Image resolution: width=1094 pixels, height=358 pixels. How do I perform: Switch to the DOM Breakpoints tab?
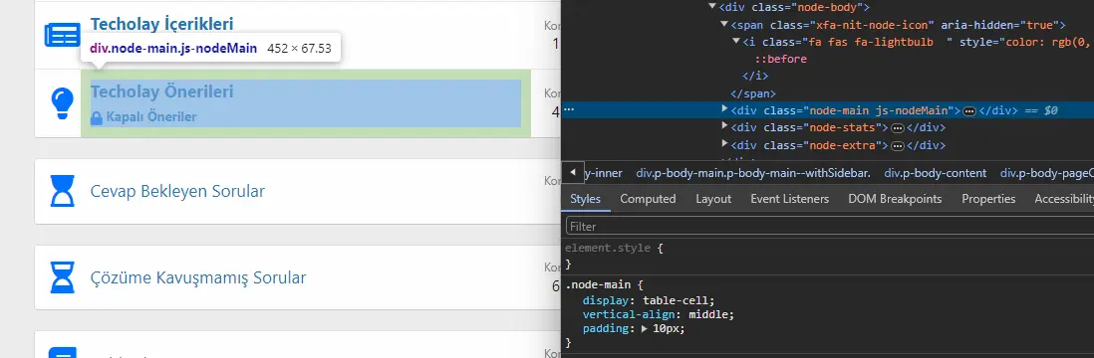click(x=895, y=199)
